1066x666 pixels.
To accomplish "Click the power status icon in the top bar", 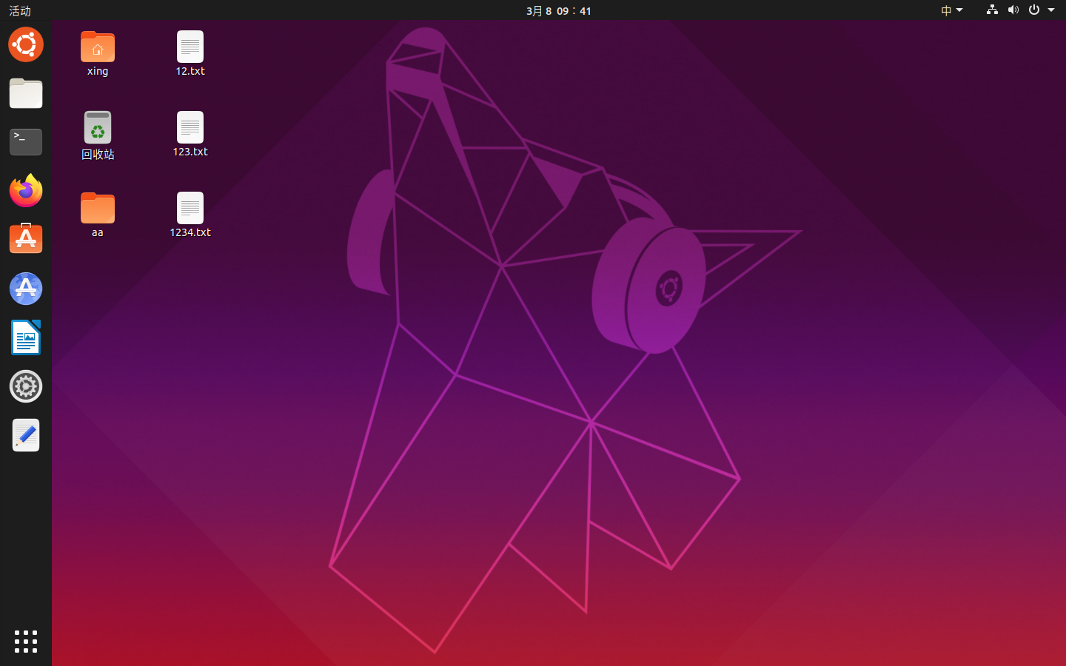I will [1034, 10].
